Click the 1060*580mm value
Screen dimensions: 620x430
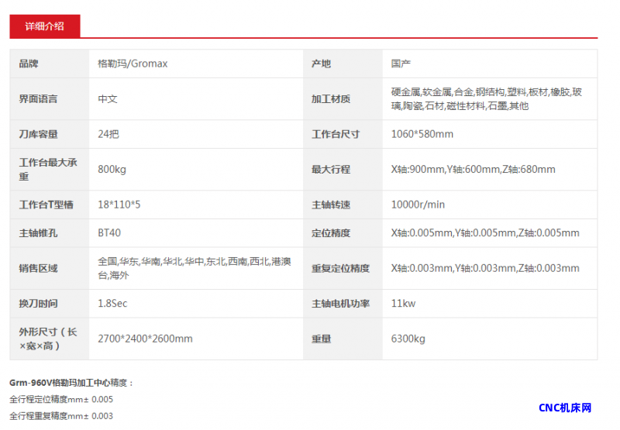tap(422, 134)
